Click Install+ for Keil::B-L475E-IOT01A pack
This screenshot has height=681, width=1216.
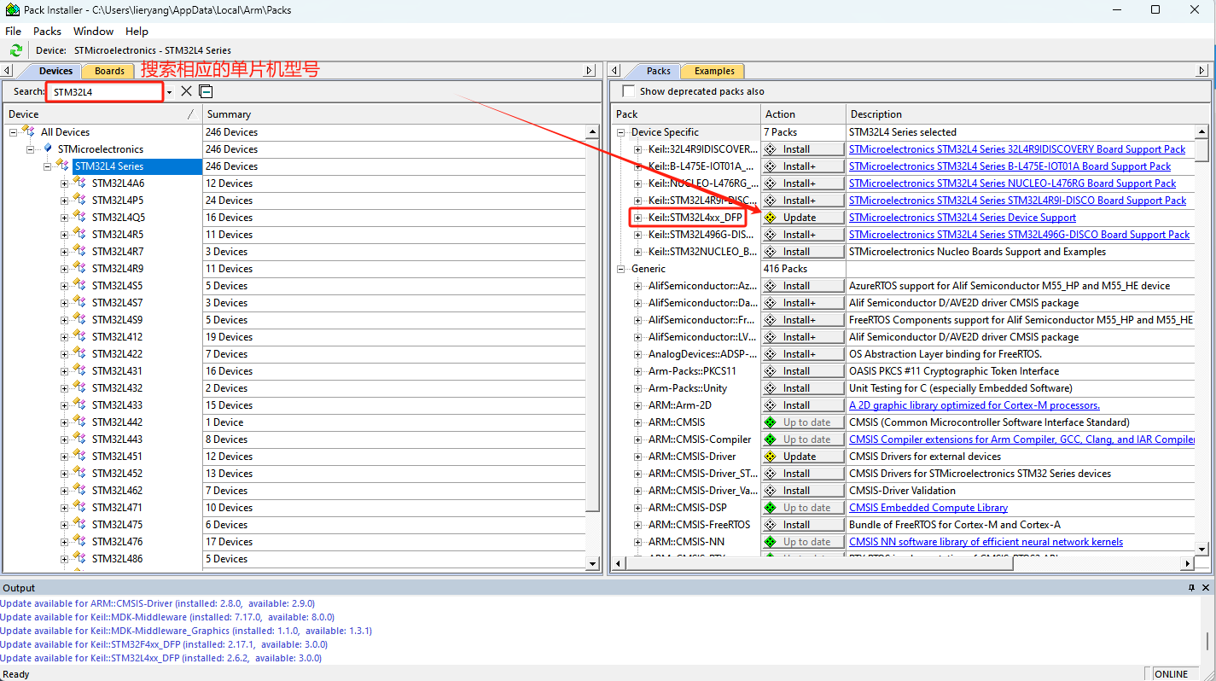click(x=802, y=166)
